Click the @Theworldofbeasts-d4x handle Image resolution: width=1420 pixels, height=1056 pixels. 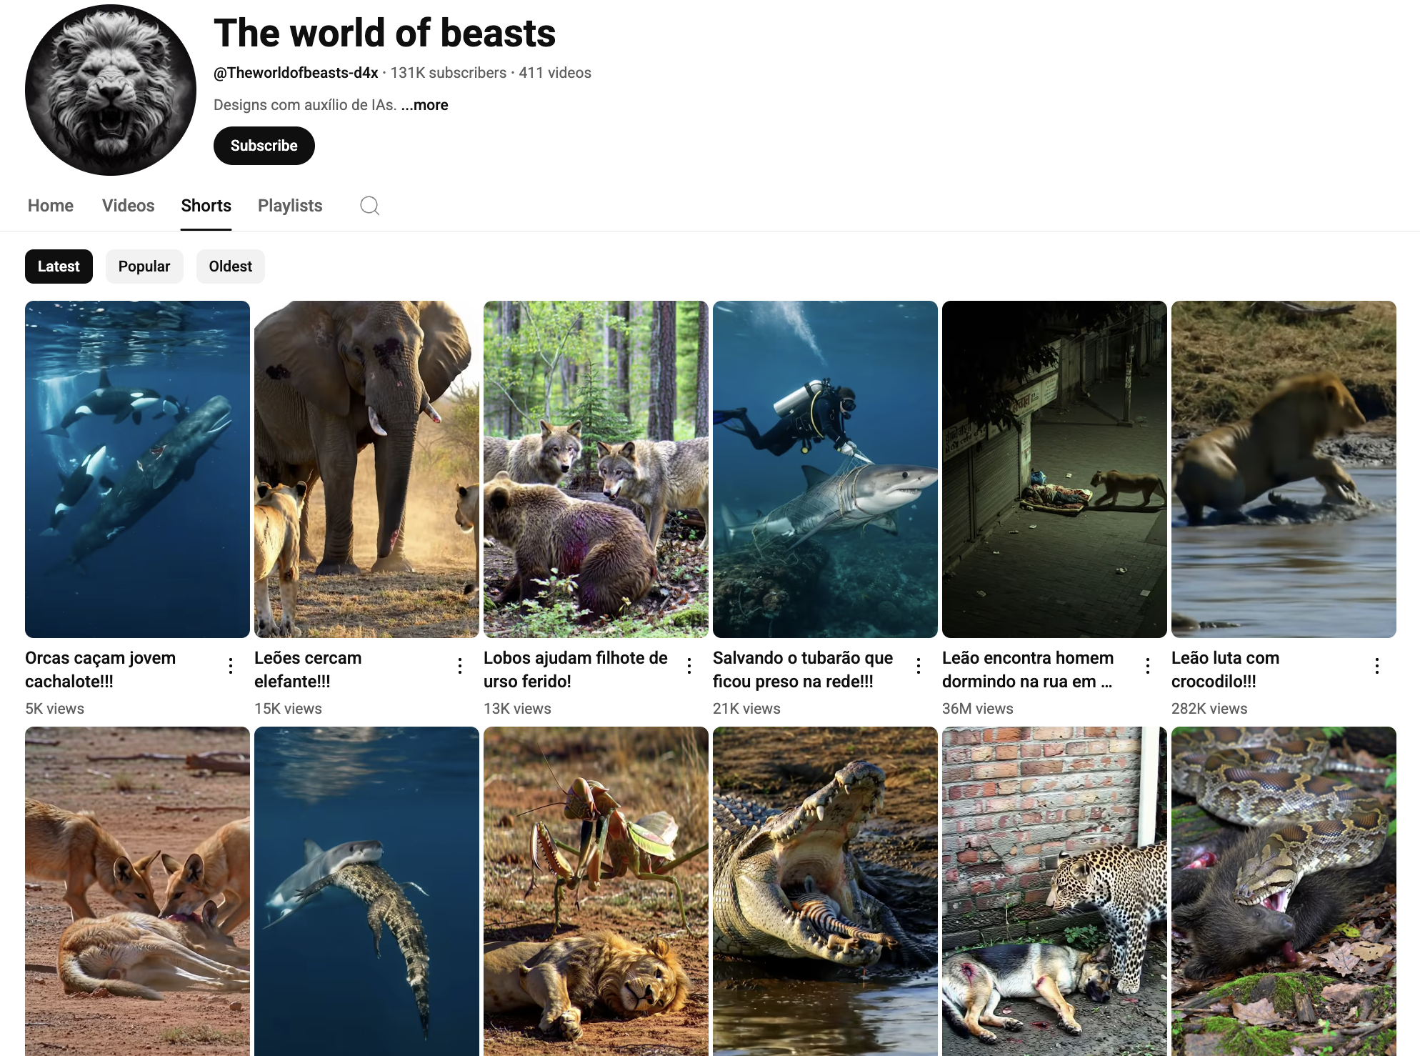coord(296,73)
